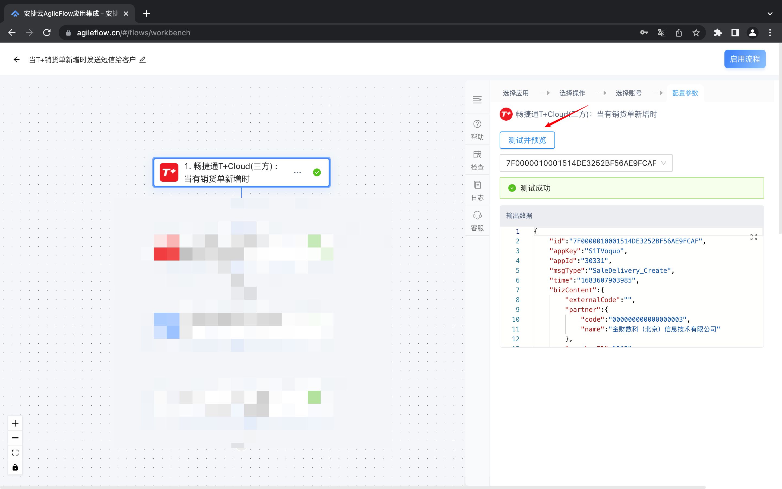Open the 帮助 help icon

click(x=477, y=129)
